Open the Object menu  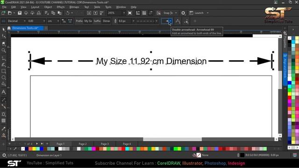48,7
